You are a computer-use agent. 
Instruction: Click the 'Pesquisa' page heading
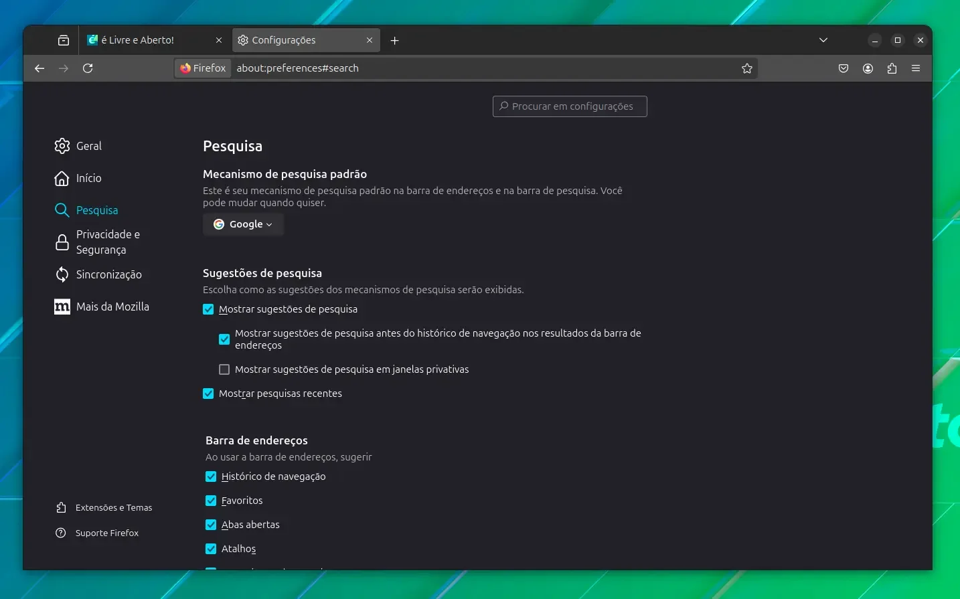point(232,146)
